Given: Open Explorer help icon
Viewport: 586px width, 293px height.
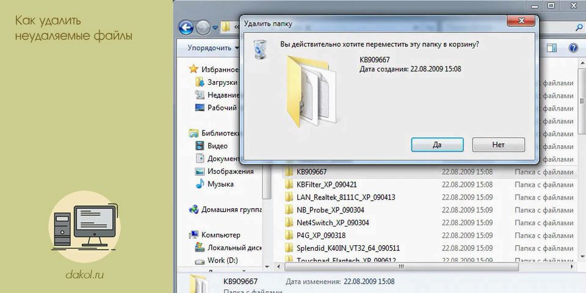Looking at the screenshot, I should 573,48.
